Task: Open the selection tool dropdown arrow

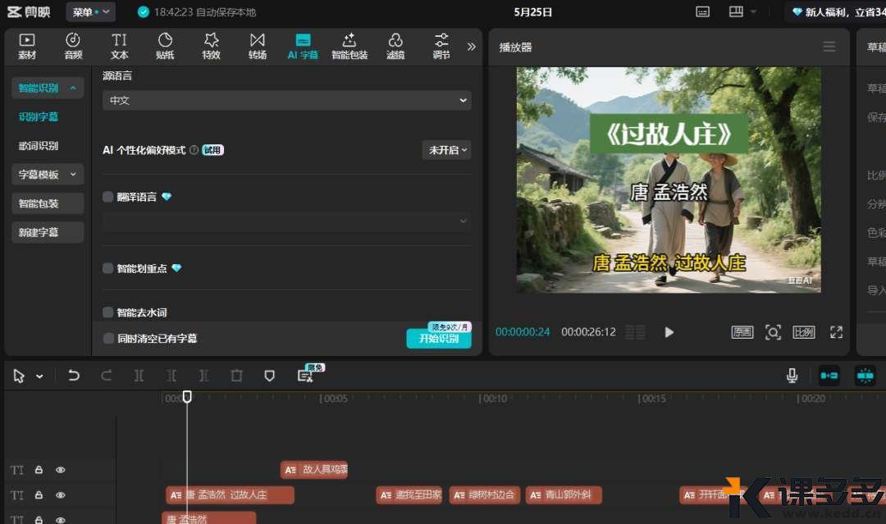Action: click(39, 376)
